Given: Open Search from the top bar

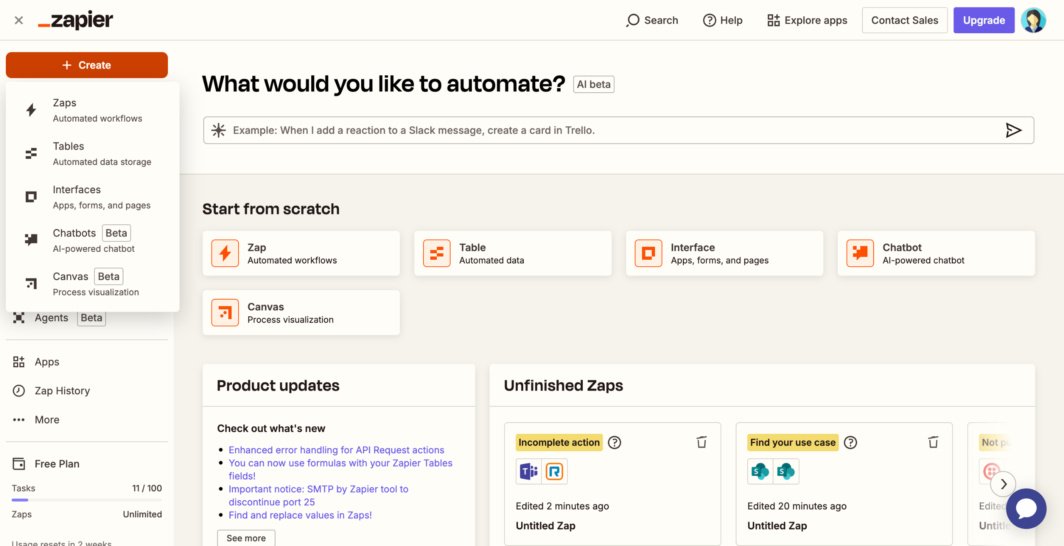Looking at the screenshot, I should 651,20.
